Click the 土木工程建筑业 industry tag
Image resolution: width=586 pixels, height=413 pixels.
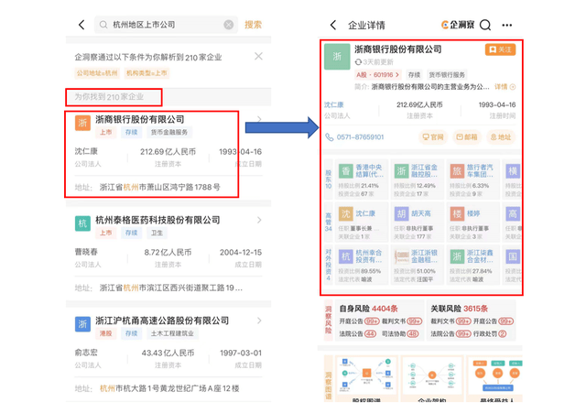[x=172, y=333]
